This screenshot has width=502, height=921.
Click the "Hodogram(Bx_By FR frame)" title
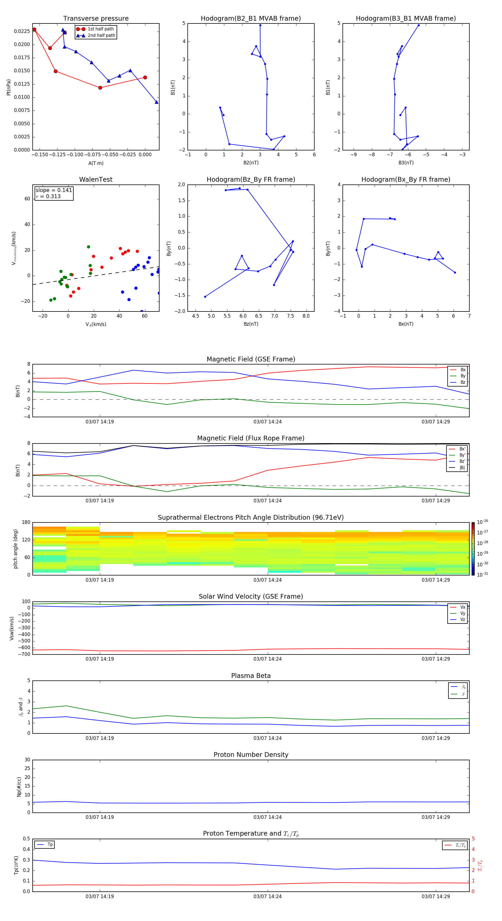click(406, 179)
